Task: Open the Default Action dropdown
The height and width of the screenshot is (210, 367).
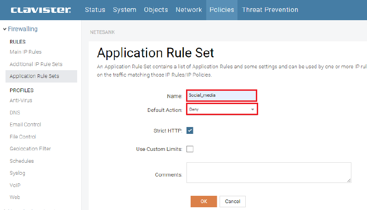Action: 221,110
